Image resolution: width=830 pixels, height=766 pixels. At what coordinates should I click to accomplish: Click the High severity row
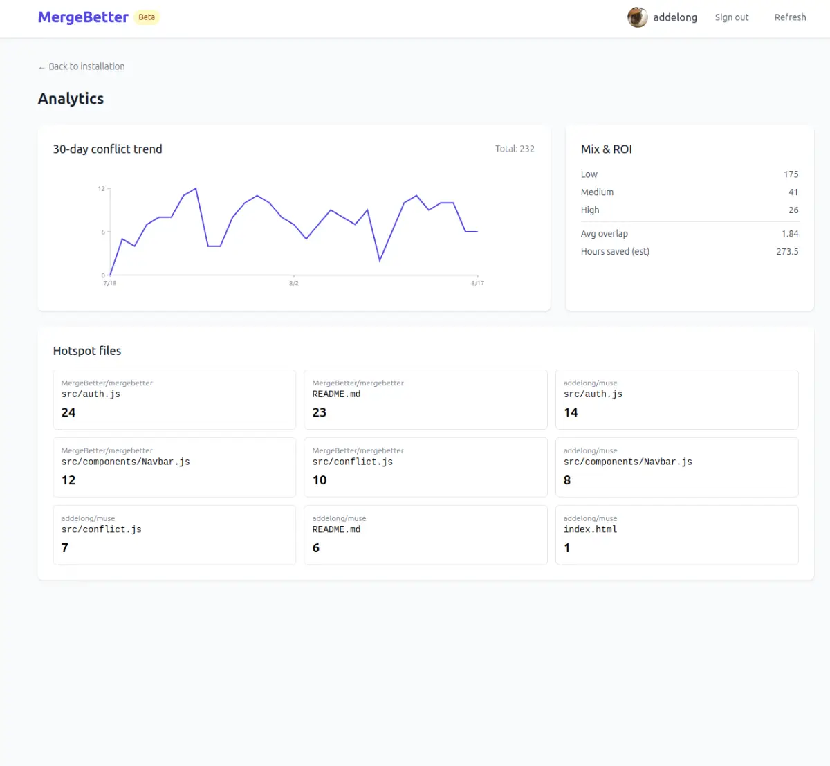(689, 210)
